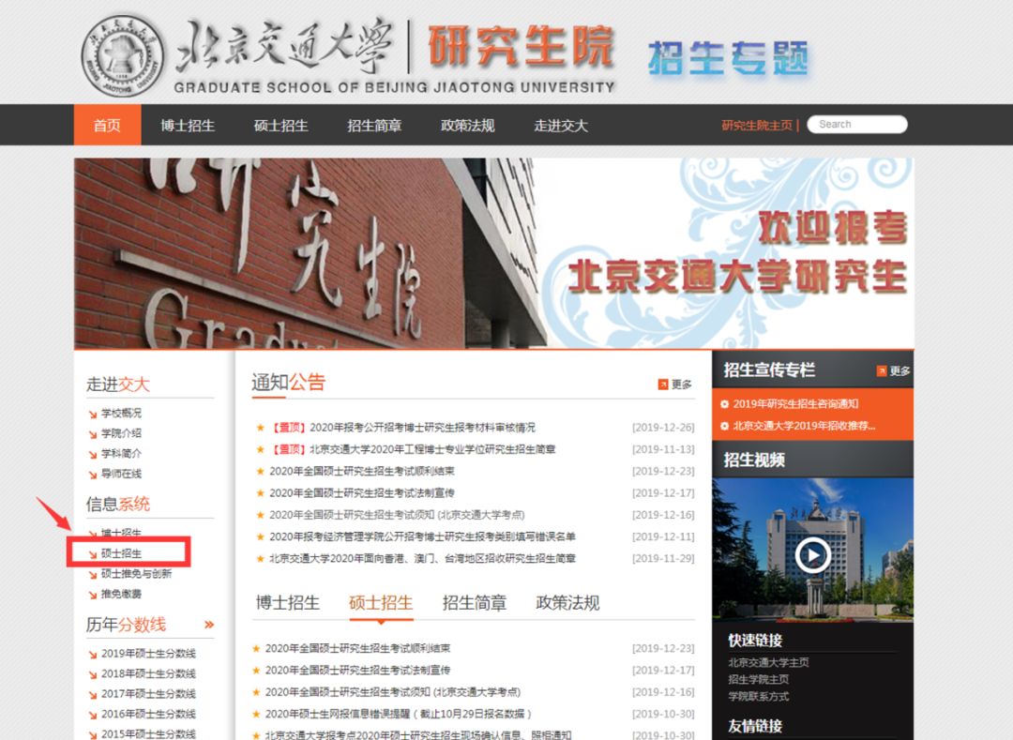Screen dimensions: 1013x740
Task: Open 学校概况 under 走进交大
Action: click(124, 414)
